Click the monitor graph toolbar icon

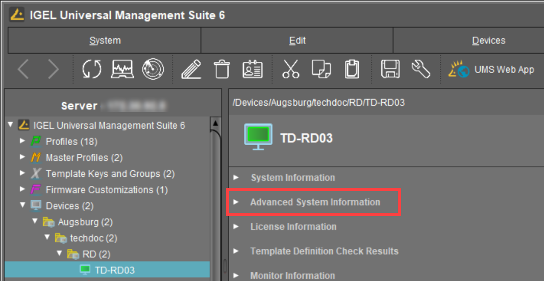122,69
